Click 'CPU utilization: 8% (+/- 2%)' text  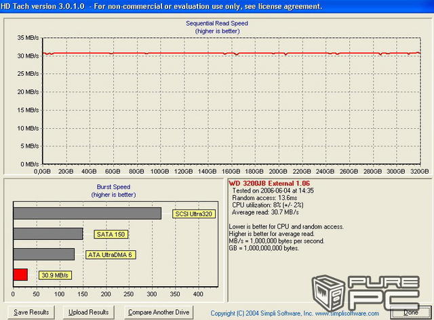click(x=268, y=205)
